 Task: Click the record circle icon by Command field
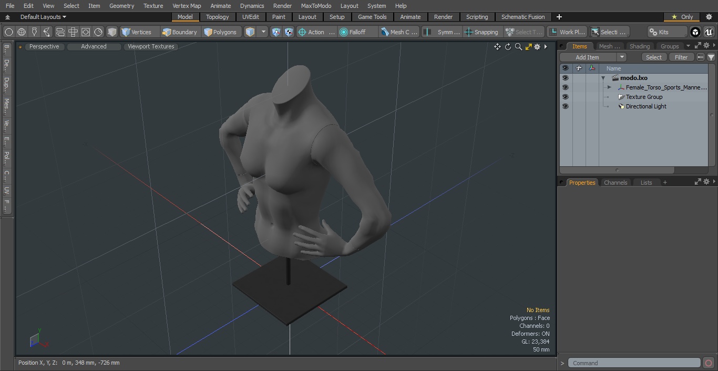(x=709, y=363)
